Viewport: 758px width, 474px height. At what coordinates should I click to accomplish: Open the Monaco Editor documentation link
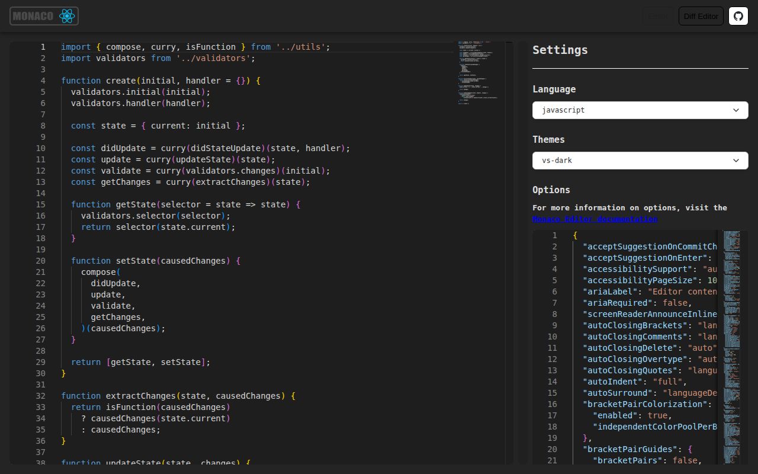click(595, 219)
